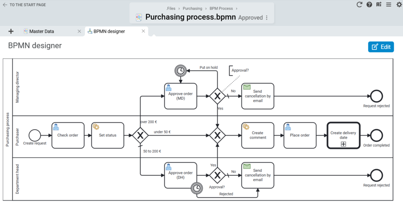
Task: Select the Approve order (DH) task
Action: (181, 175)
